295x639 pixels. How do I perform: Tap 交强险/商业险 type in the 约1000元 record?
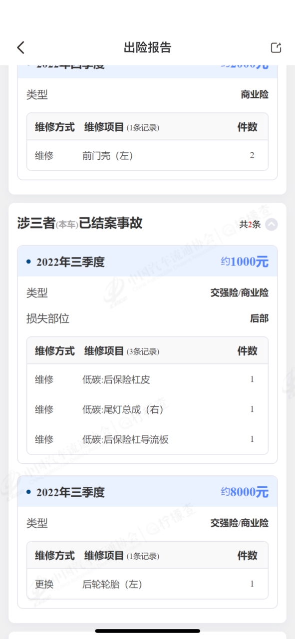click(x=239, y=293)
